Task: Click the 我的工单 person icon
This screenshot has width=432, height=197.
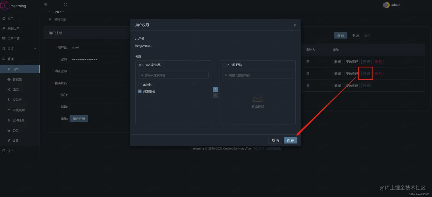Action: point(4,28)
